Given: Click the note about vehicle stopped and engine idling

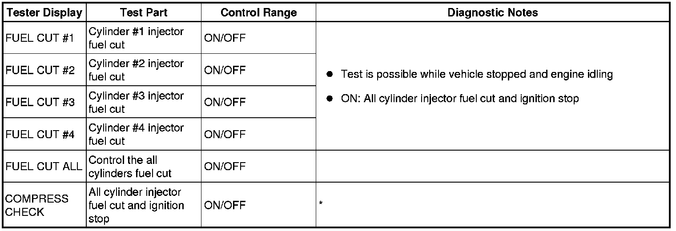Looking at the screenshot, I should [476, 74].
